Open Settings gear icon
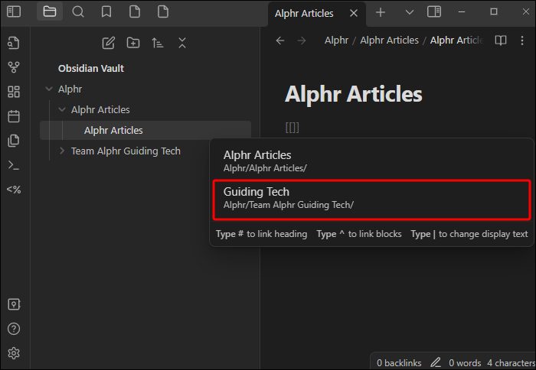This screenshot has width=536, height=370. 13,353
